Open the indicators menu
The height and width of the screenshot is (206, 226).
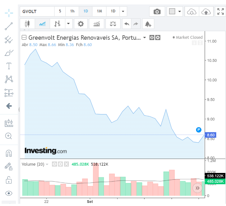[x=97, y=24]
